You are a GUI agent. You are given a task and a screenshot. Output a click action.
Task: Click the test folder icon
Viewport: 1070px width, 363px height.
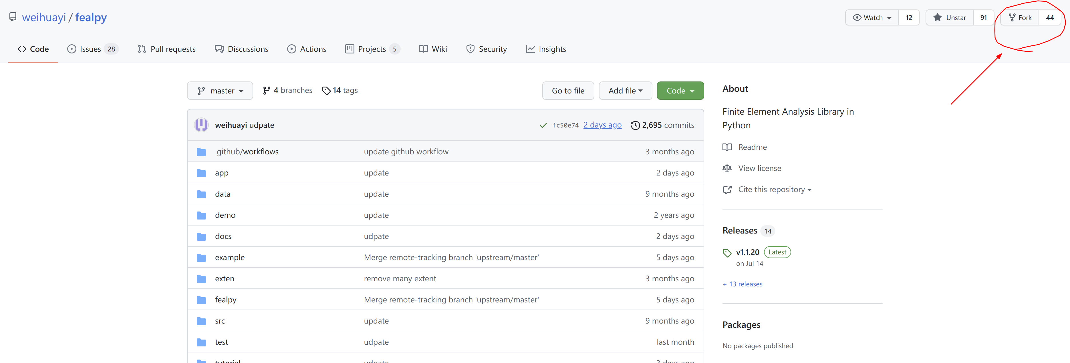(201, 342)
